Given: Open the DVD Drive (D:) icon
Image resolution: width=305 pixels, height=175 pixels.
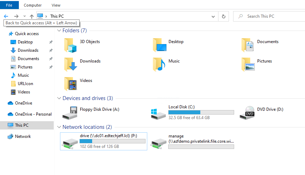Looking at the screenshot, I should (x=247, y=112).
